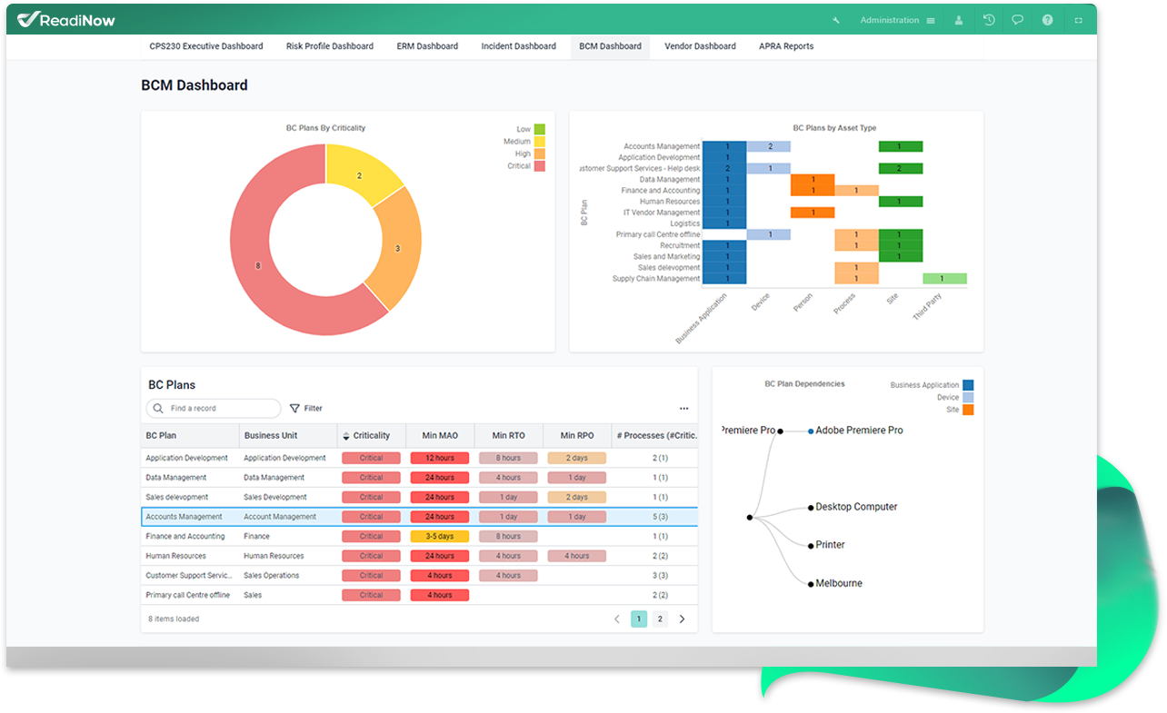Open the Administration menu dropdown
The image size is (1167, 713).
(x=897, y=20)
